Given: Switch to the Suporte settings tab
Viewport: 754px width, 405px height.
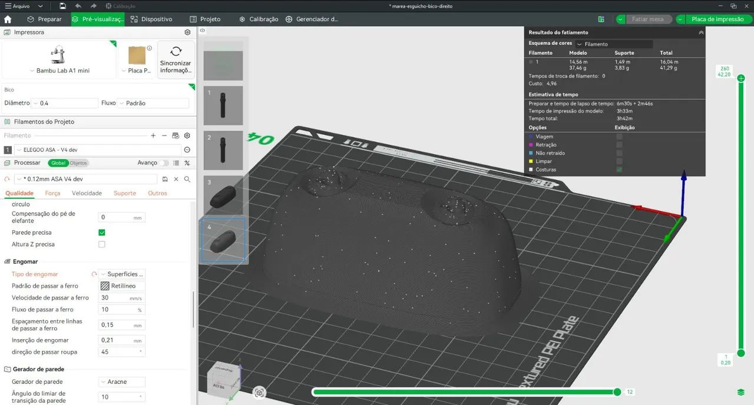Looking at the screenshot, I should click(124, 193).
